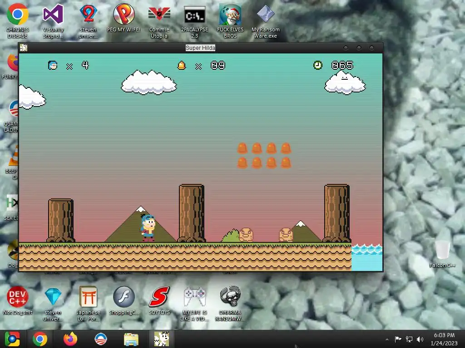Open the Japanese torii gate desktop icon
The width and height of the screenshot is (465, 348).
pyautogui.click(x=88, y=303)
